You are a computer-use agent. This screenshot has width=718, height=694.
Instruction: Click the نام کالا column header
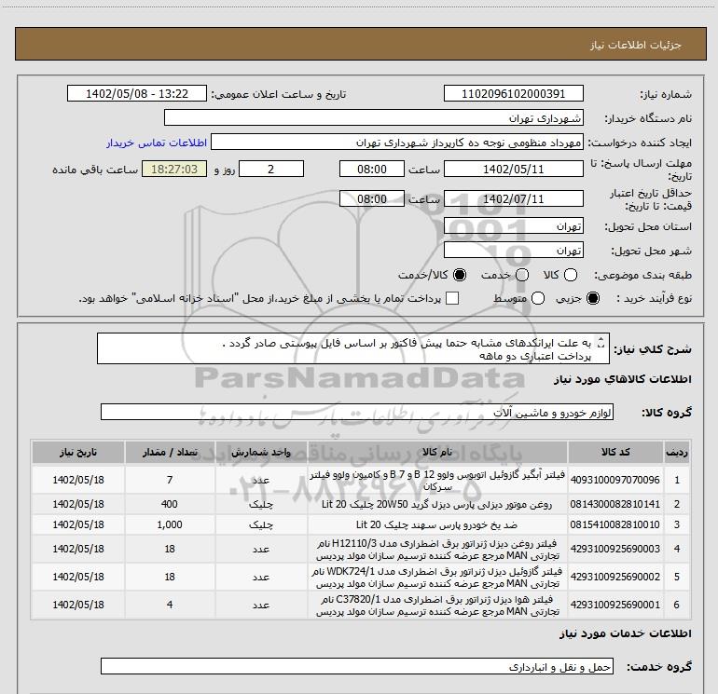[437, 452]
